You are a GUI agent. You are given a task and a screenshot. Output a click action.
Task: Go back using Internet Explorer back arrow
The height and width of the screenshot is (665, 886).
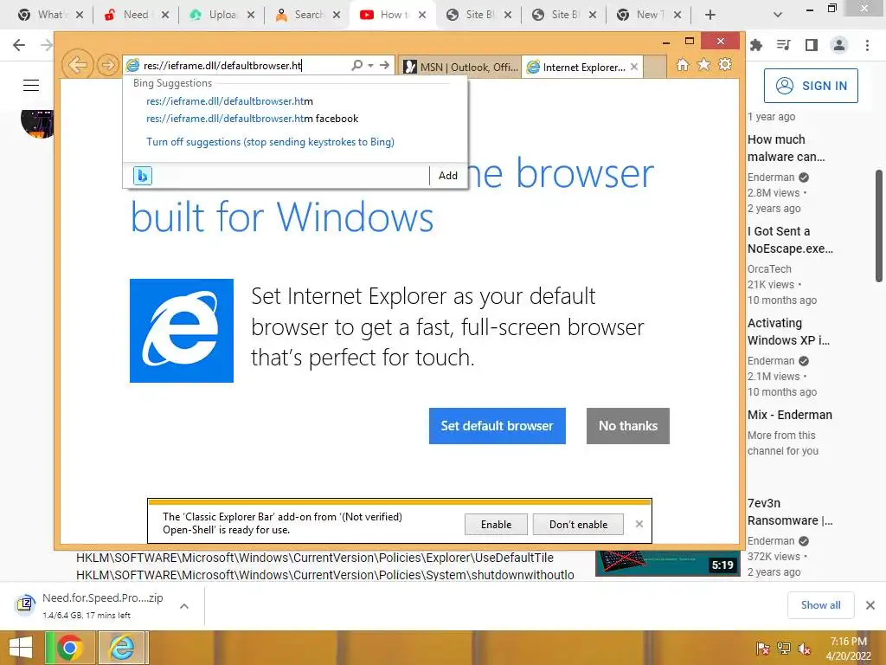(77, 65)
